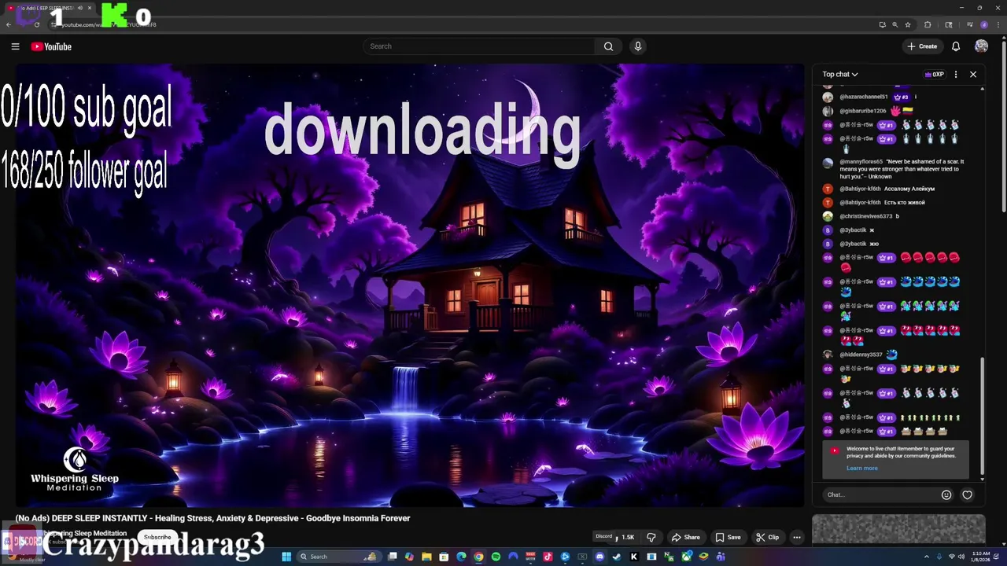Clip the video
This screenshot has height=566, width=1007.
[767, 537]
